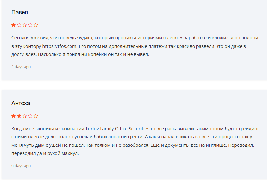The width and height of the screenshot is (267, 180).
Task: Click the third star in Антоха's rating
Action: click(x=25, y=116)
